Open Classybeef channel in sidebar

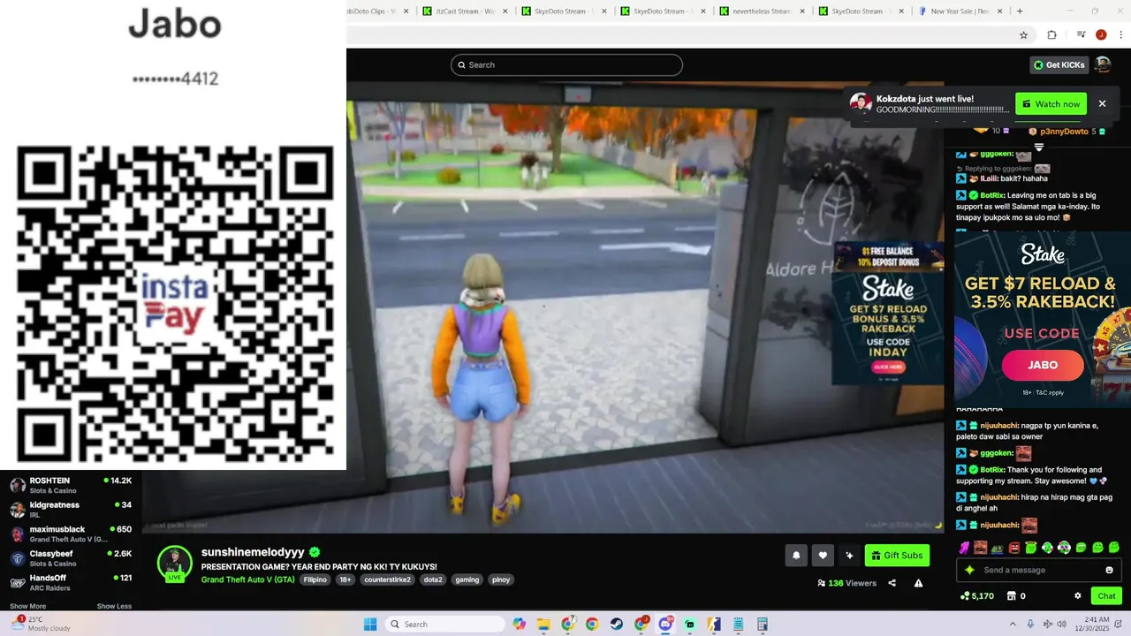coord(71,558)
